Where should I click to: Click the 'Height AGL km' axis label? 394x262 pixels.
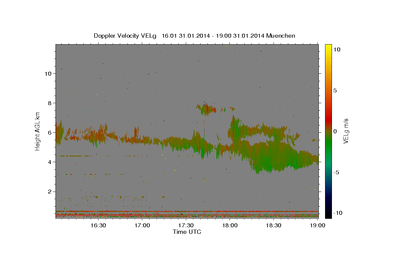click(x=38, y=131)
